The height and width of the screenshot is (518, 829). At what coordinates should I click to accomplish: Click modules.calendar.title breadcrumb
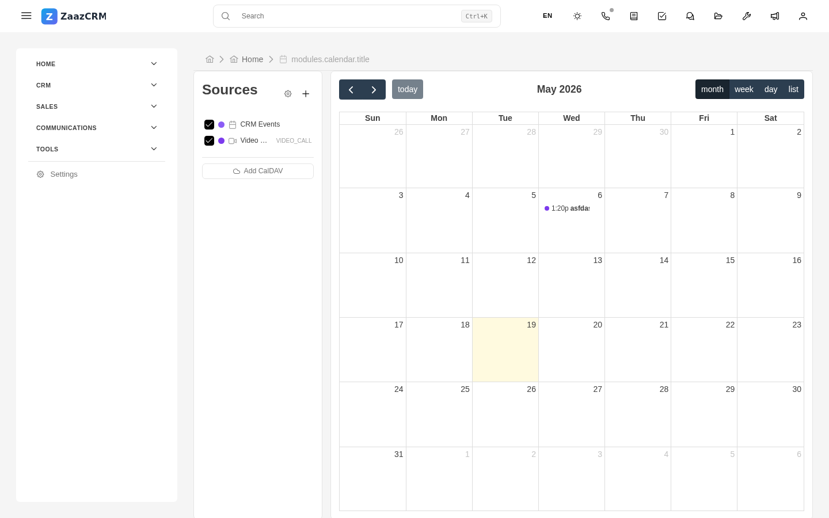(330, 59)
